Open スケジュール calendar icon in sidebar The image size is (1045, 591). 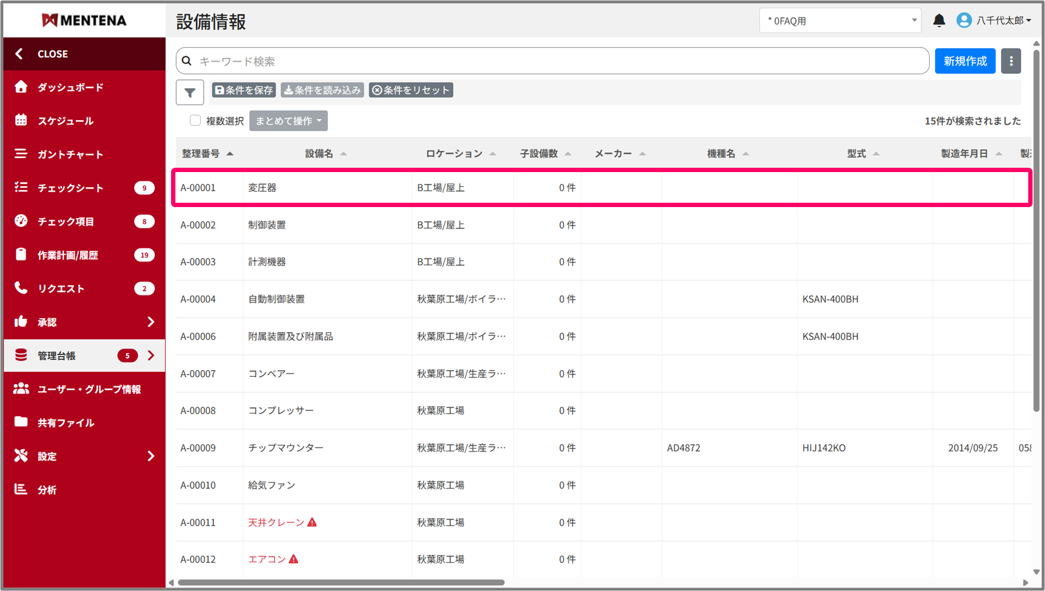click(21, 120)
